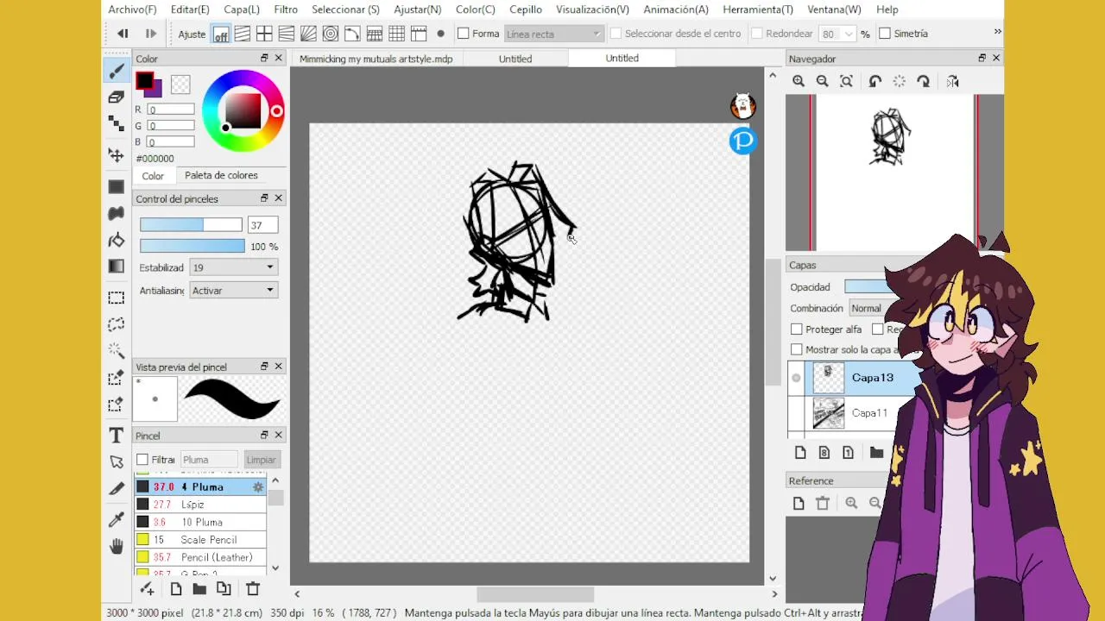Viewport: 1105px width, 621px height.
Task: Switch to the Paleta de colores tab
Action: [x=221, y=175]
